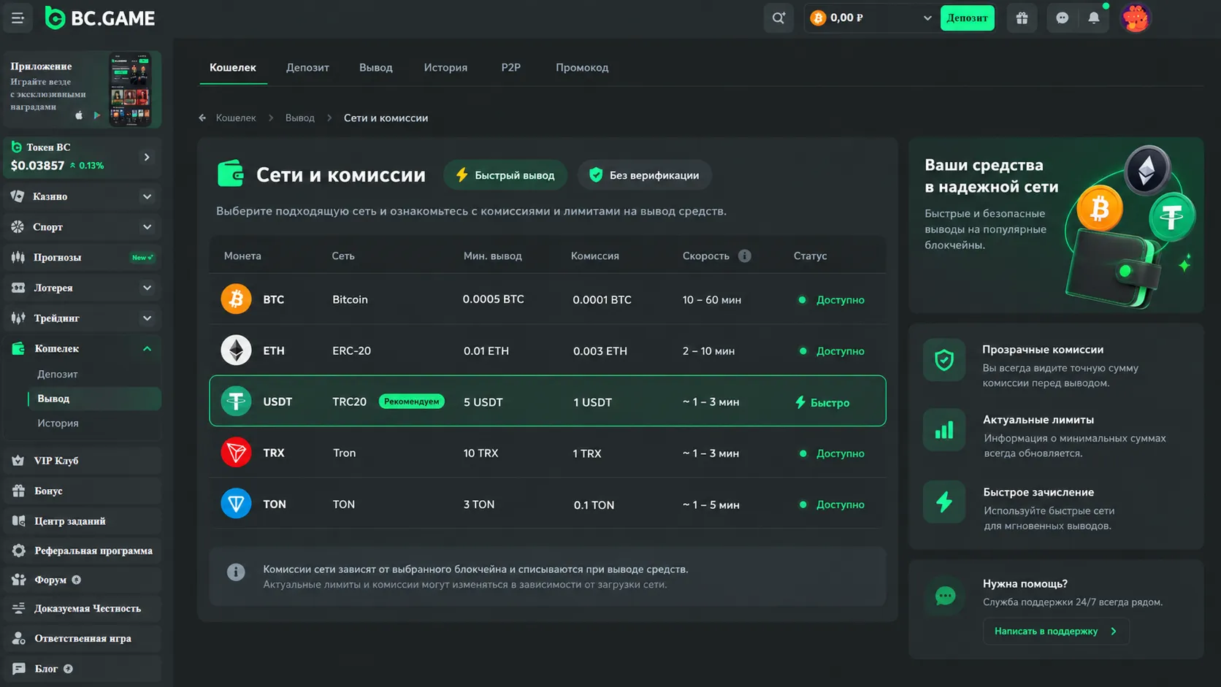Click the Tether icon in USDT row
Image resolution: width=1221 pixels, height=687 pixels.
tap(236, 402)
